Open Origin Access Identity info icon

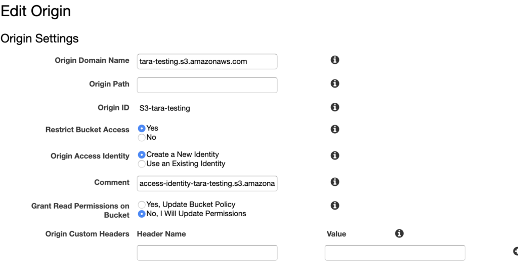335,155
